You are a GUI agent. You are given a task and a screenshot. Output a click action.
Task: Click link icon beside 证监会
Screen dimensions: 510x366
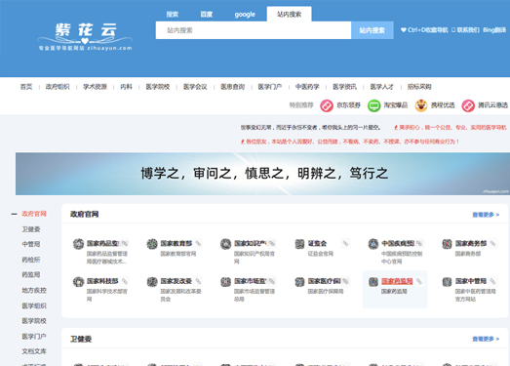pyautogui.click(x=345, y=244)
